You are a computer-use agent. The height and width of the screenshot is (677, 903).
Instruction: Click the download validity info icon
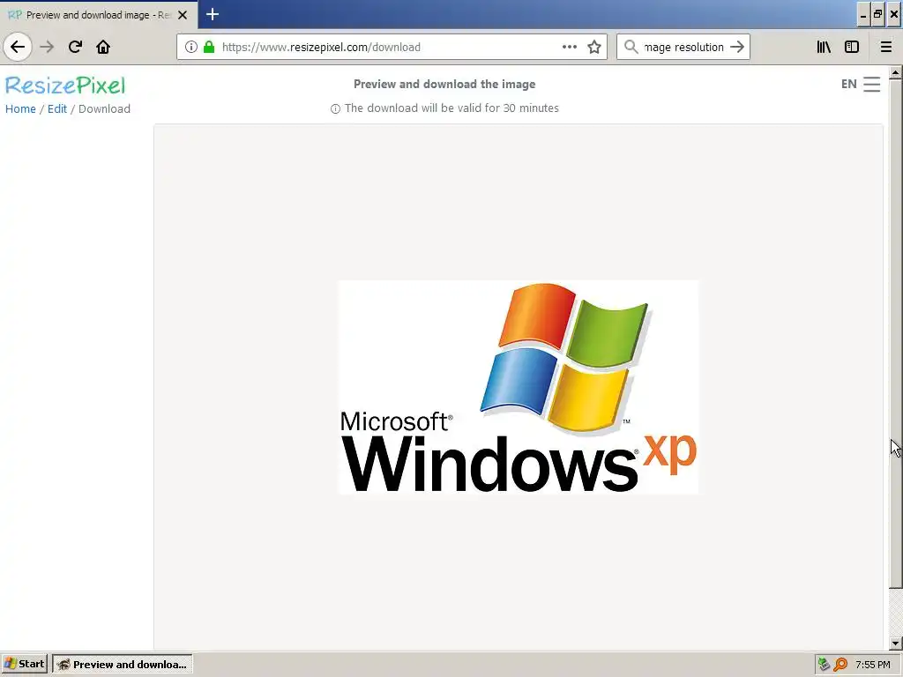click(x=335, y=108)
